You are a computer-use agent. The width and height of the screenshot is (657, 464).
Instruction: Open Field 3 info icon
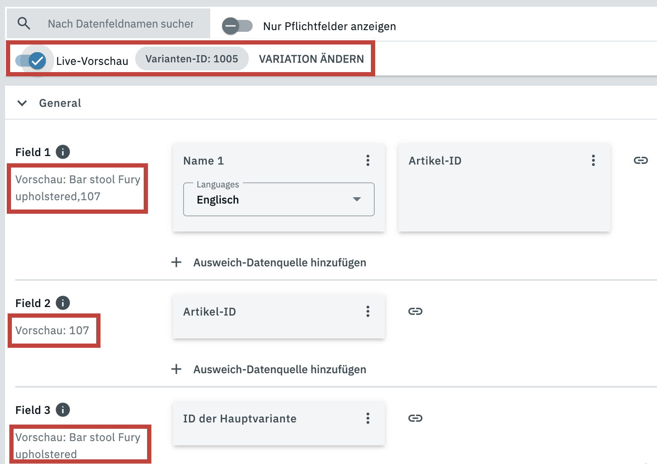tap(63, 410)
